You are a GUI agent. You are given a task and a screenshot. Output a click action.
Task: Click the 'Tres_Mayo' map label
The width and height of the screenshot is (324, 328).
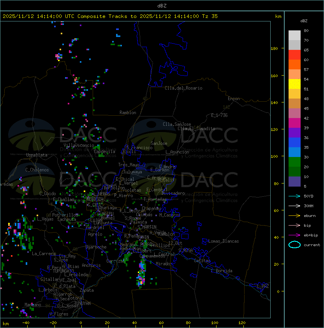click(x=129, y=165)
